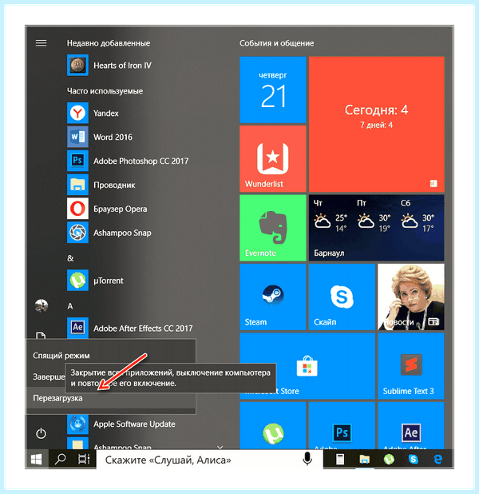Open the Evernote tile
Image resolution: width=479 pixels, height=494 pixels.
(272, 228)
